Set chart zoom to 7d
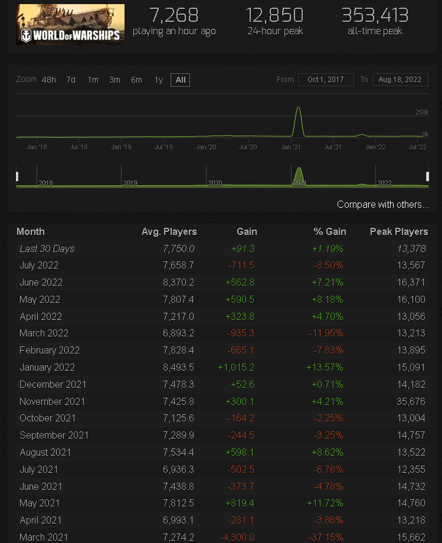Image resolution: width=442 pixels, height=543 pixels. point(71,80)
